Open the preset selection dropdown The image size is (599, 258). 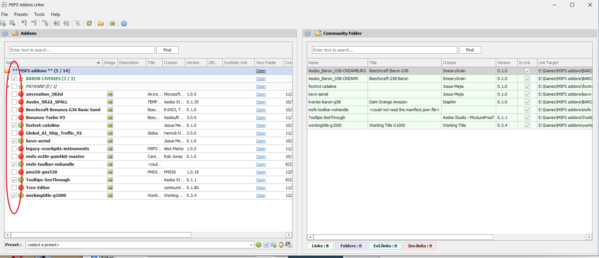[252, 244]
